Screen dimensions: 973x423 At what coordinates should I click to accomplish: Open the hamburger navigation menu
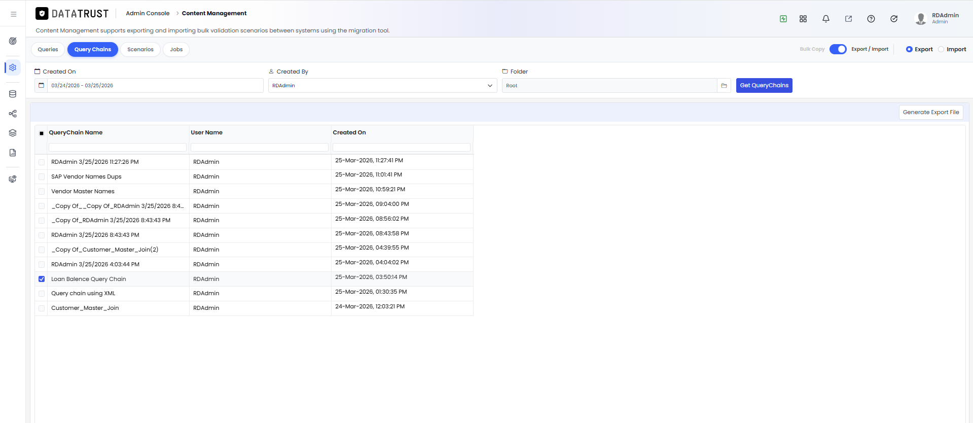[14, 14]
